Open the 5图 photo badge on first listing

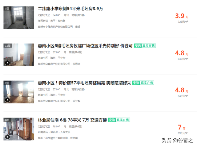click(x=7, y=9)
